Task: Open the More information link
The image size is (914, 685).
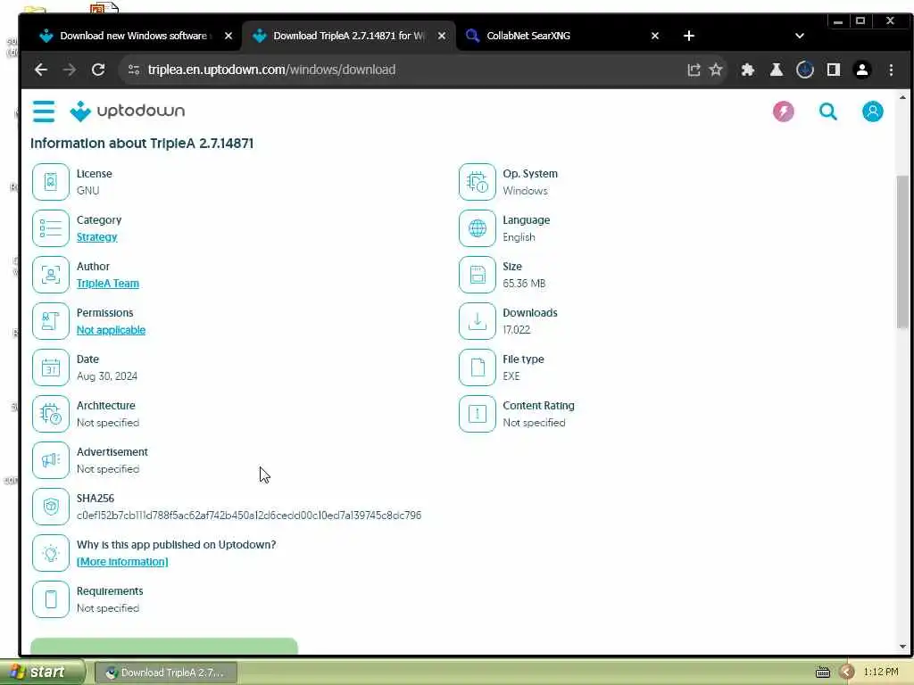Action: (x=122, y=562)
